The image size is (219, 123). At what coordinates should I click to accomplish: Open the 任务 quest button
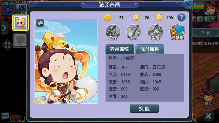tap(205, 33)
